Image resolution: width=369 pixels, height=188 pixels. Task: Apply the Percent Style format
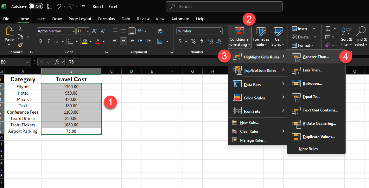pyautogui.click(x=193, y=41)
